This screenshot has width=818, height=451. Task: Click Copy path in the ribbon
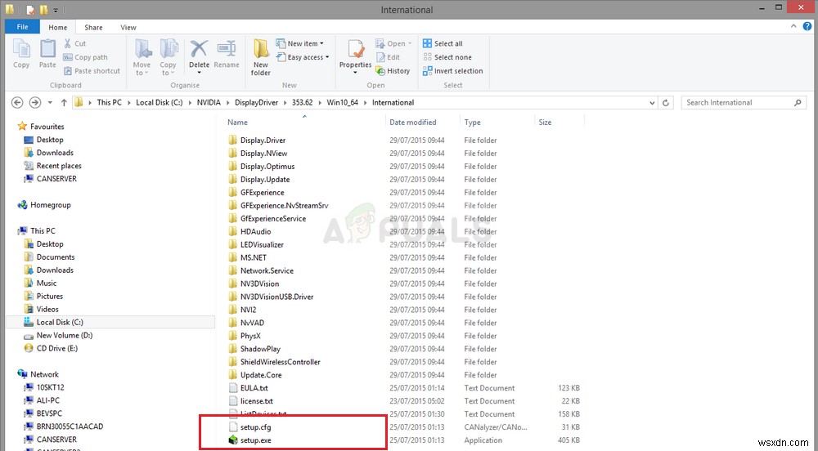tap(86, 57)
